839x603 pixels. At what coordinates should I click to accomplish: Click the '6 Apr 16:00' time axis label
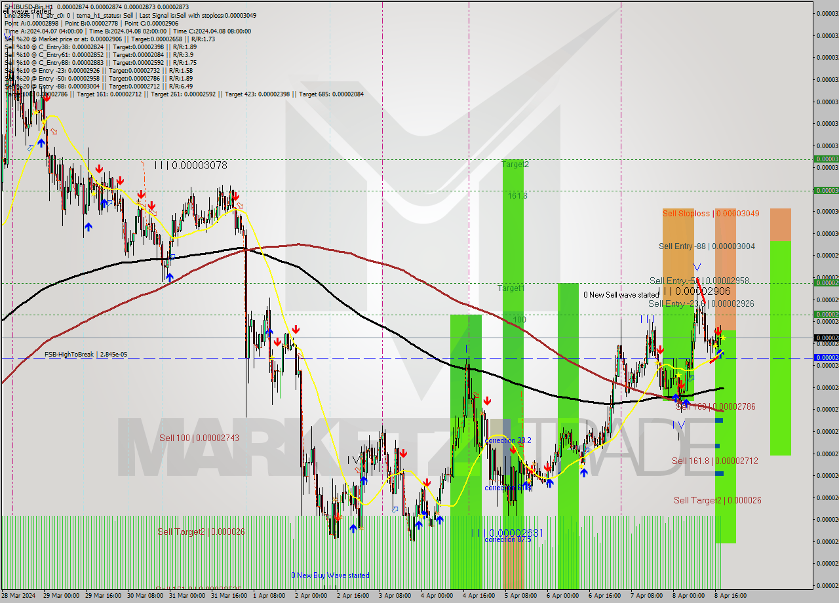pyautogui.click(x=604, y=596)
